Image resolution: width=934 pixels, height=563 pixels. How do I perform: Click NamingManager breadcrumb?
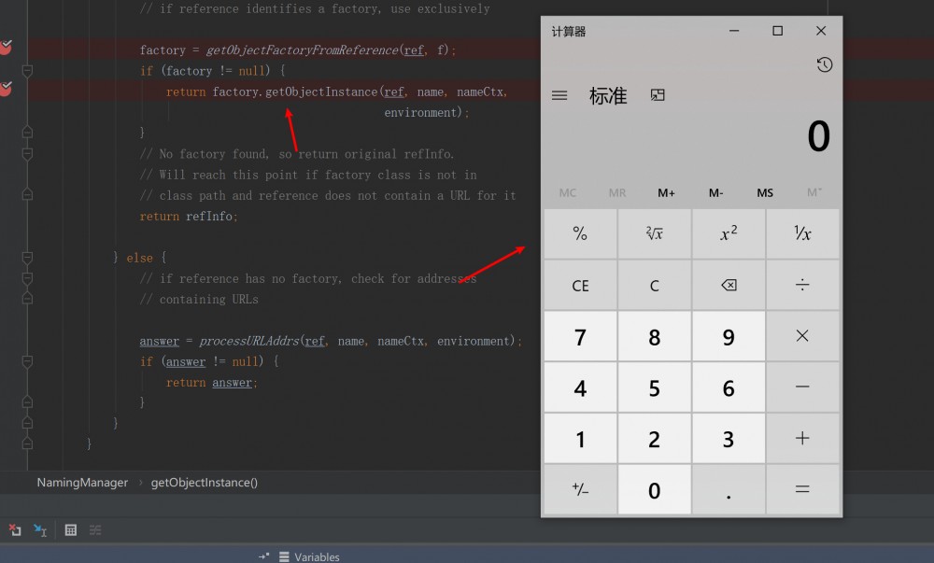tap(82, 483)
